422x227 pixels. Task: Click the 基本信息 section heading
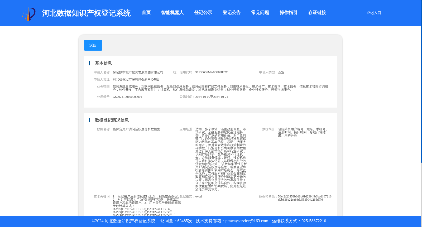coord(103,63)
